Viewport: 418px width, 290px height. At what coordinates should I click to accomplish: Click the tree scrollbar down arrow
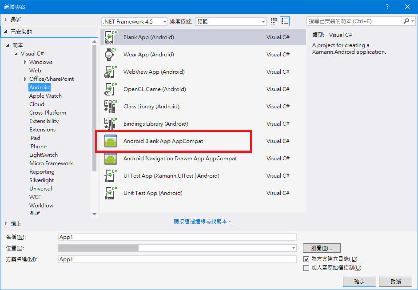point(94,214)
